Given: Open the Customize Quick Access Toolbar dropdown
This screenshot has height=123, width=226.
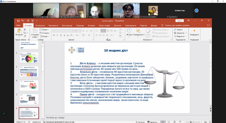Looking at the screenshot, I should 37,21.
